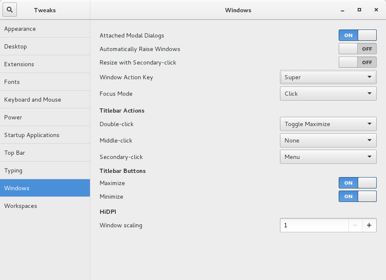This screenshot has width=386, height=280.
Task: Open the Secondary-click titlebar action dropdown
Action: pos(328,157)
